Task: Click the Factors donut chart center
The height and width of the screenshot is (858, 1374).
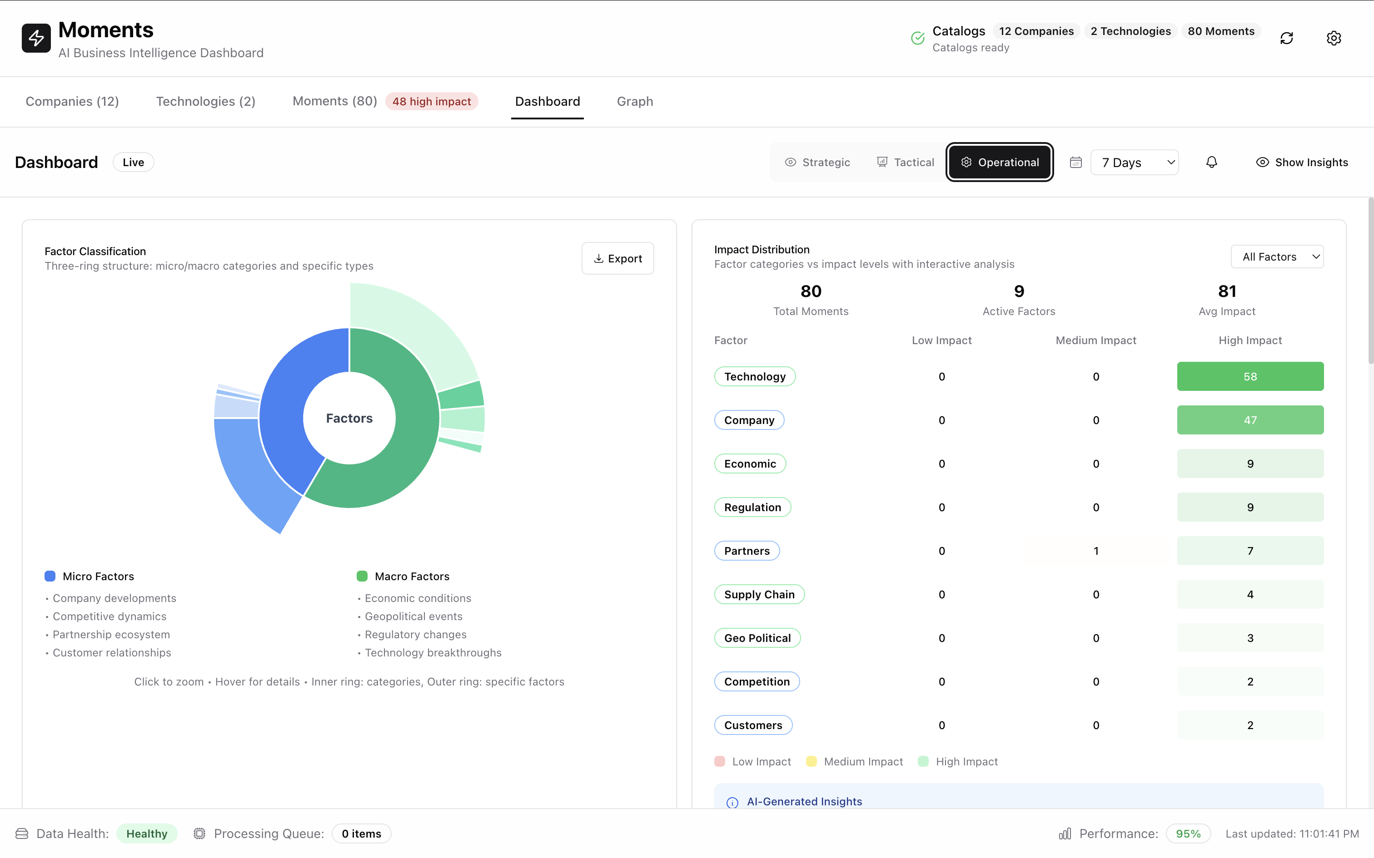Action: point(349,418)
